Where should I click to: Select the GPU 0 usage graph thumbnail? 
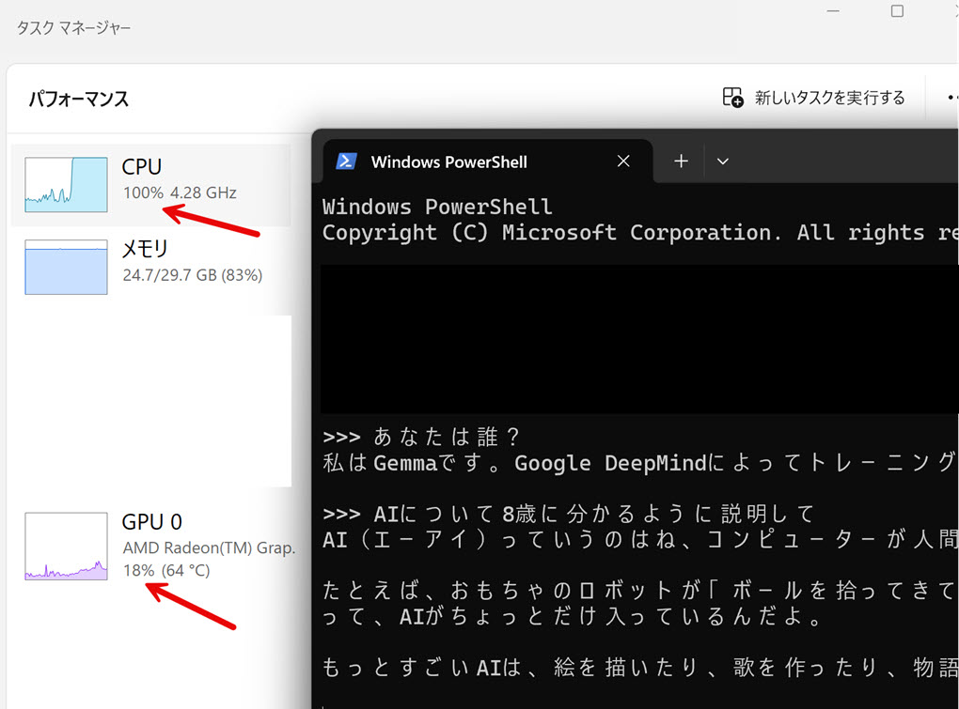click(x=64, y=546)
